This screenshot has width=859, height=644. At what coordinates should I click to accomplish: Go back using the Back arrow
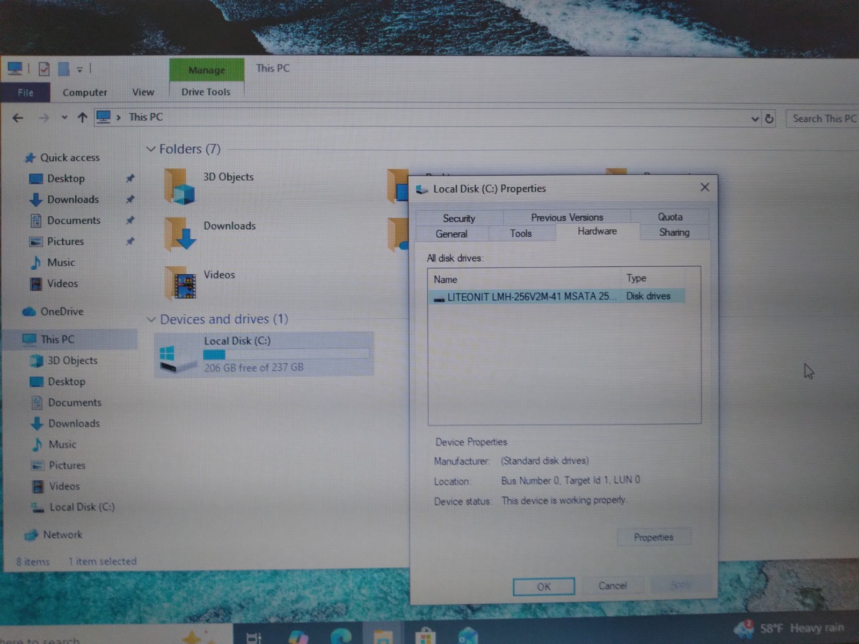point(18,118)
